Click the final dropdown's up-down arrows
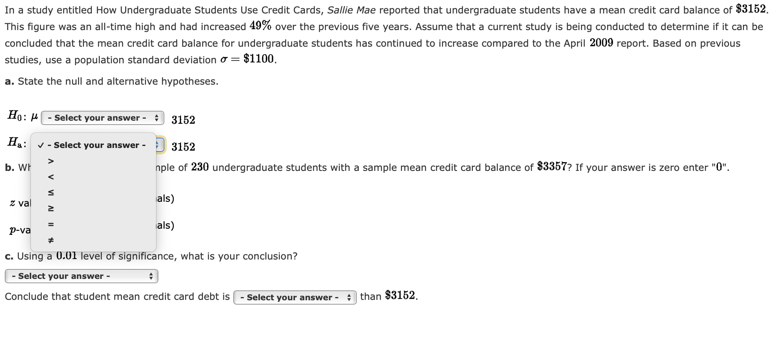Viewport: 777px width, 341px height. coord(349,297)
